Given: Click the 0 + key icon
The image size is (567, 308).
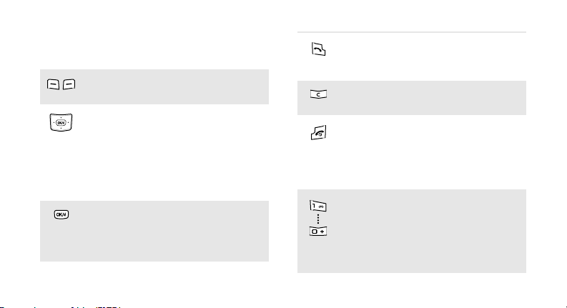Looking at the screenshot, I should (x=318, y=232).
